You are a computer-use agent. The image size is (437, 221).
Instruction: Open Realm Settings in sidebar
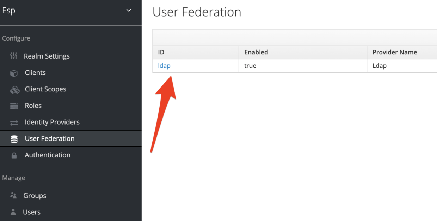coord(47,56)
